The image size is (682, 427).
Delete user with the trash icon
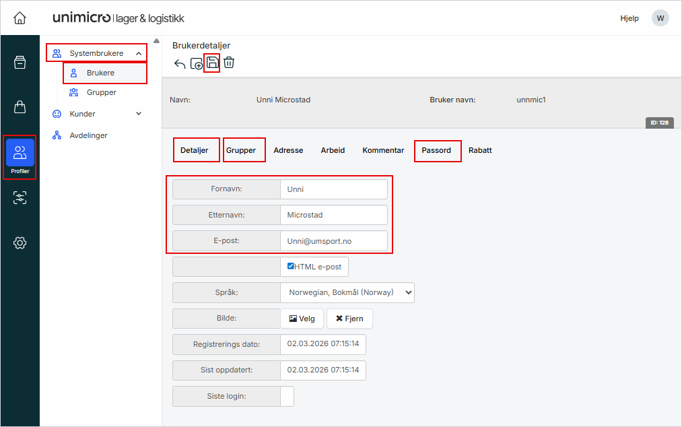(x=229, y=63)
